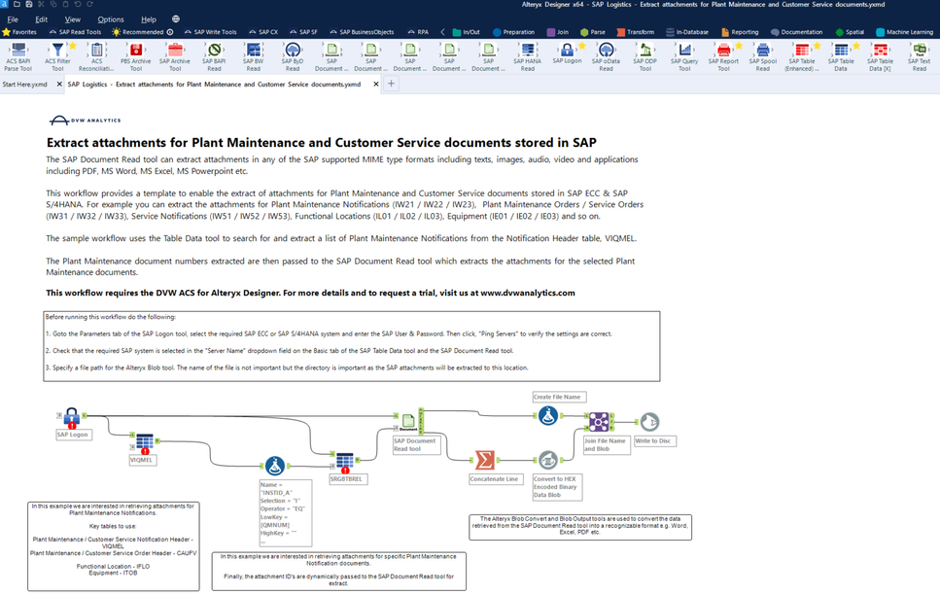Open the File menu
940x595 pixels.
pos(13,19)
